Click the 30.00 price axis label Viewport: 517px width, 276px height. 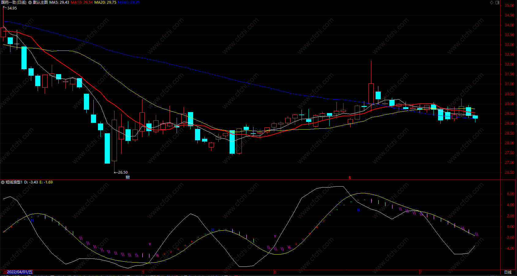[x=510, y=104]
